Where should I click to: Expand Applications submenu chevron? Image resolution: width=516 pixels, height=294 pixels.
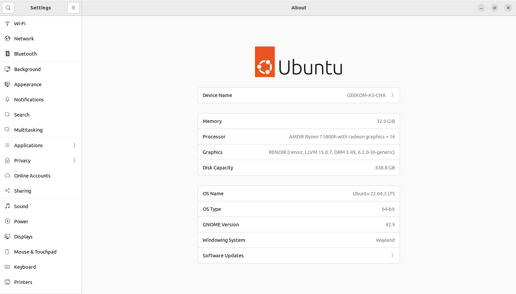(74, 145)
